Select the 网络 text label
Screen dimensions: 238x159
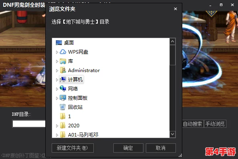(x=73, y=89)
